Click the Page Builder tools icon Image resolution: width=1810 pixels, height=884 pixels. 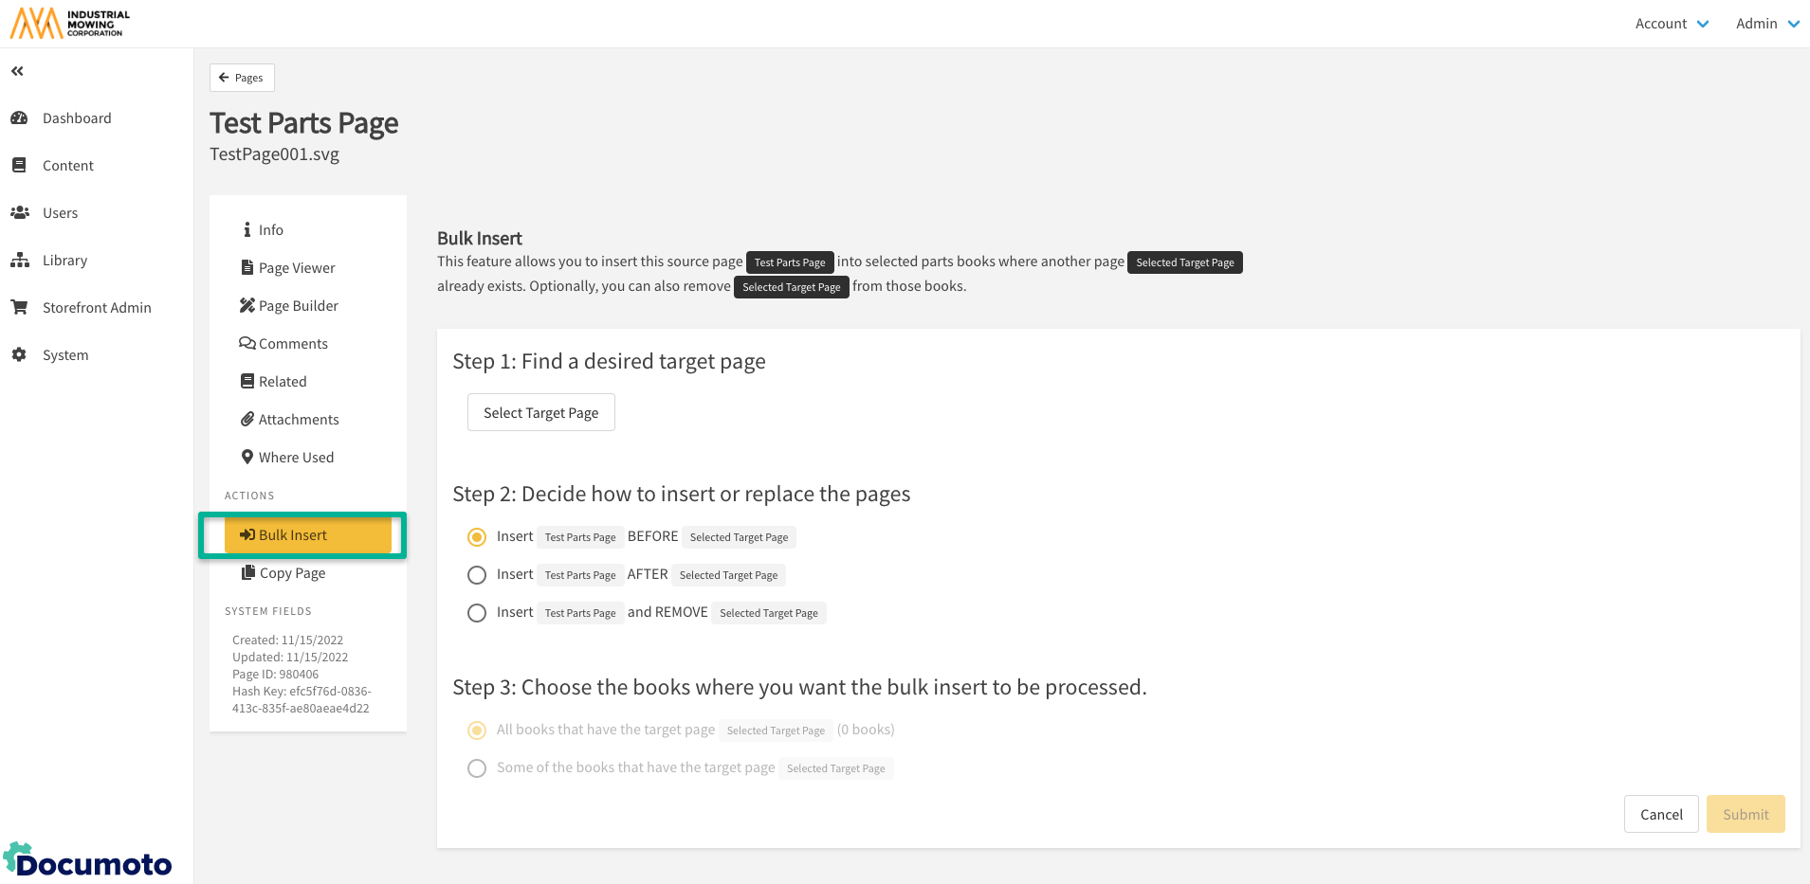(x=247, y=305)
